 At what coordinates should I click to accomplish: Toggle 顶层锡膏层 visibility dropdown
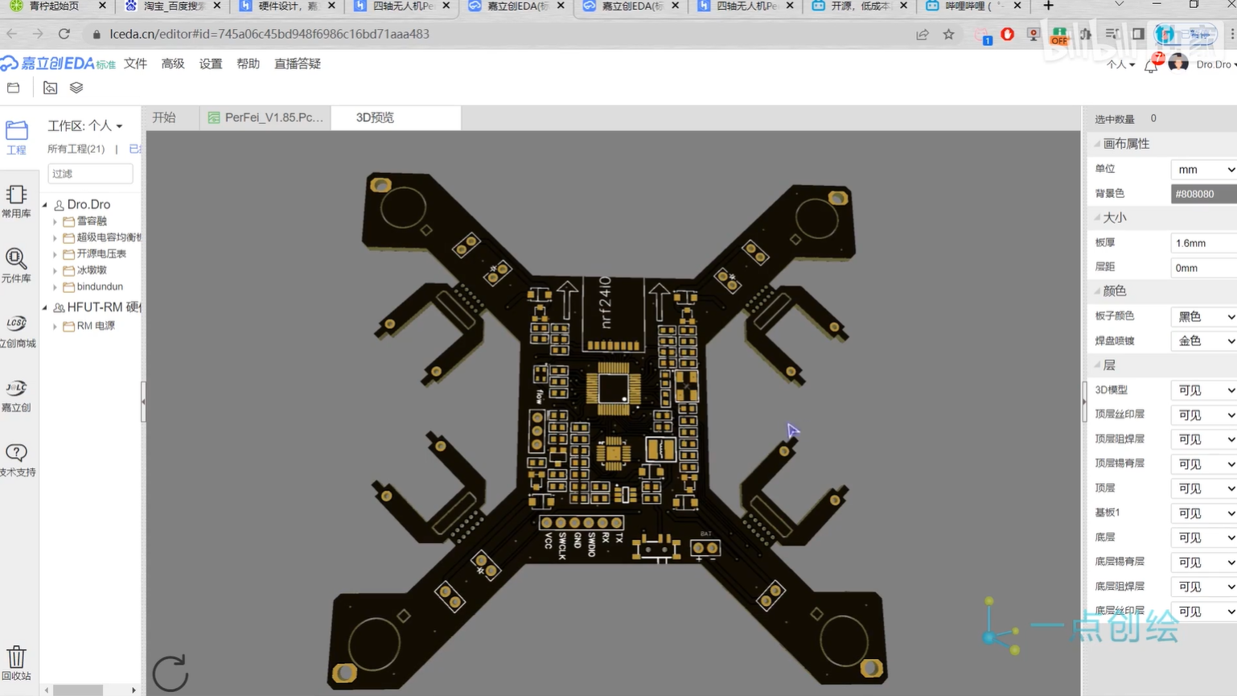(x=1203, y=464)
